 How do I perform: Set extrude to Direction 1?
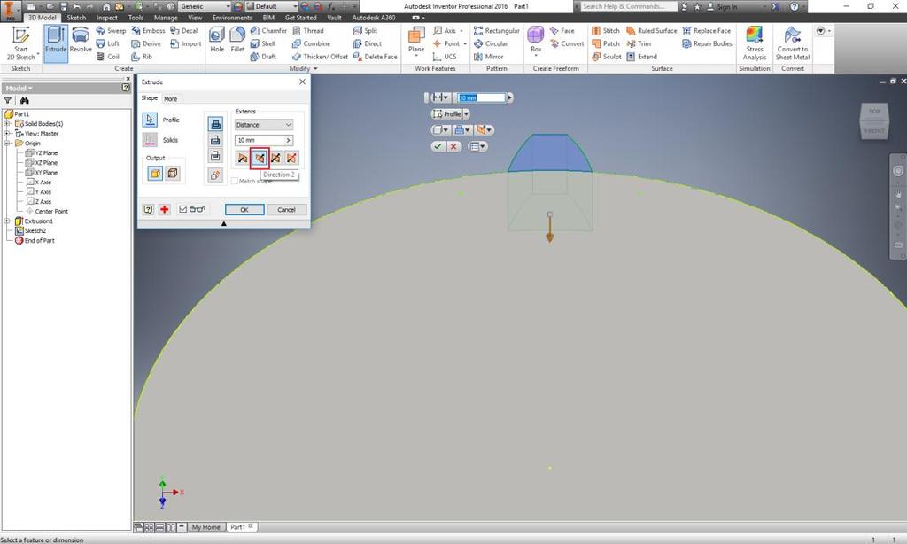coord(243,158)
